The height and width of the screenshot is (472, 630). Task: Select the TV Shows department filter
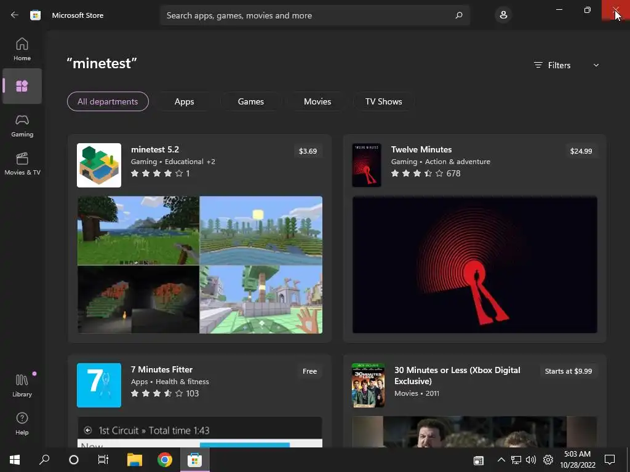[384, 101]
